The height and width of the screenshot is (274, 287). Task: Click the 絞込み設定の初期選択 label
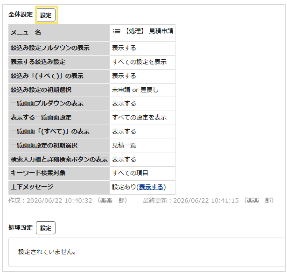41,90
